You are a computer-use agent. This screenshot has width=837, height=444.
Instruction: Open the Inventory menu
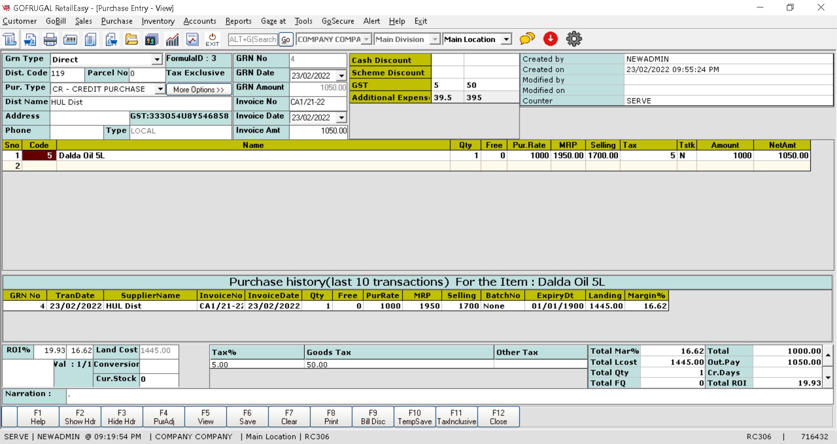tap(158, 21)
